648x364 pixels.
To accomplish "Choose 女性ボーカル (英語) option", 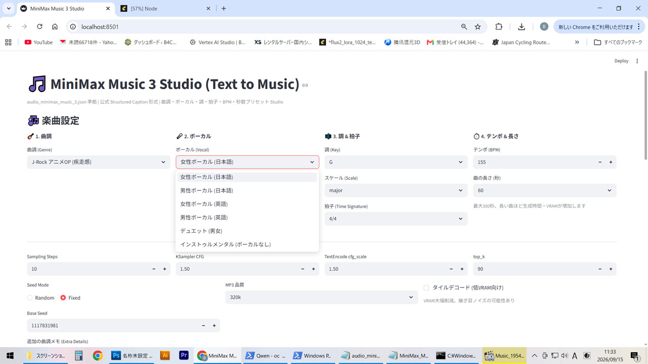I will [x=247, y=204].
